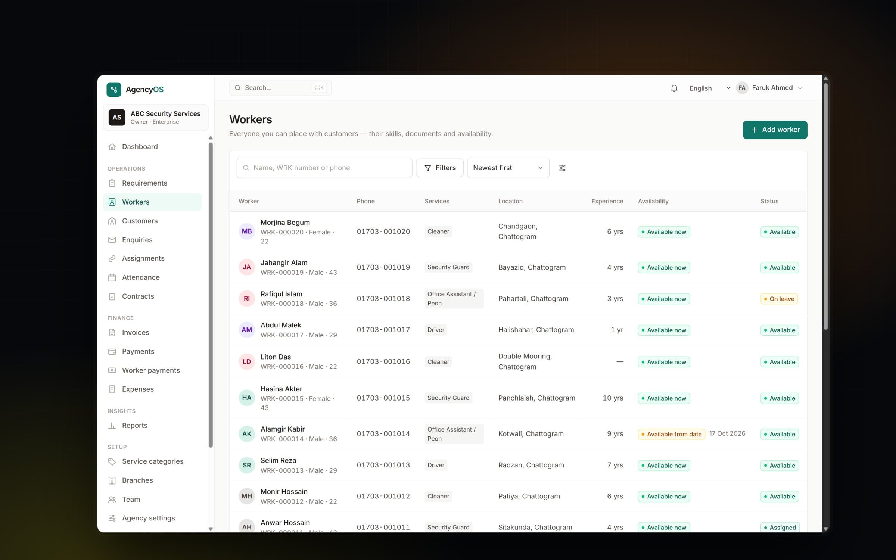
Task: Click the Availability column header
Action: pos(653,201)
